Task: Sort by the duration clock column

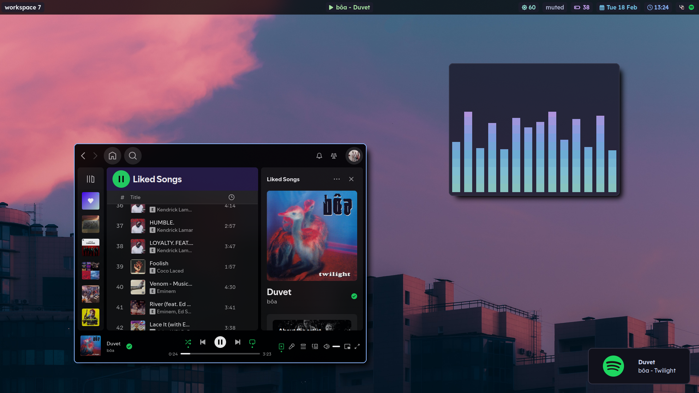Action: pos(232,197)
